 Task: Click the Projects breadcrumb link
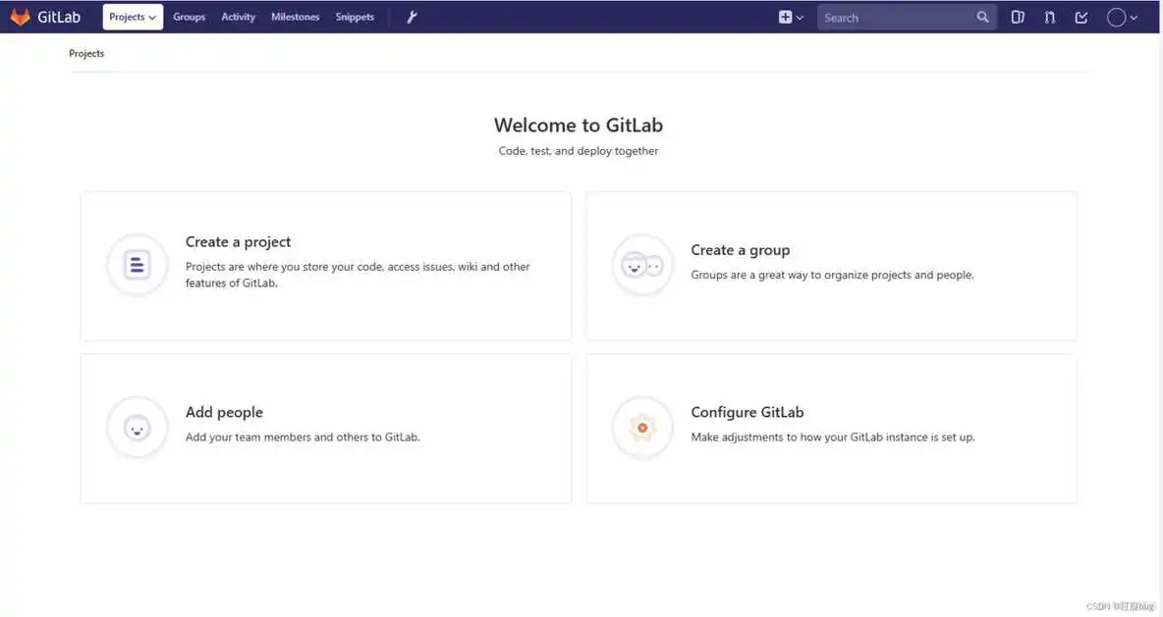click(x=86, y=53)
